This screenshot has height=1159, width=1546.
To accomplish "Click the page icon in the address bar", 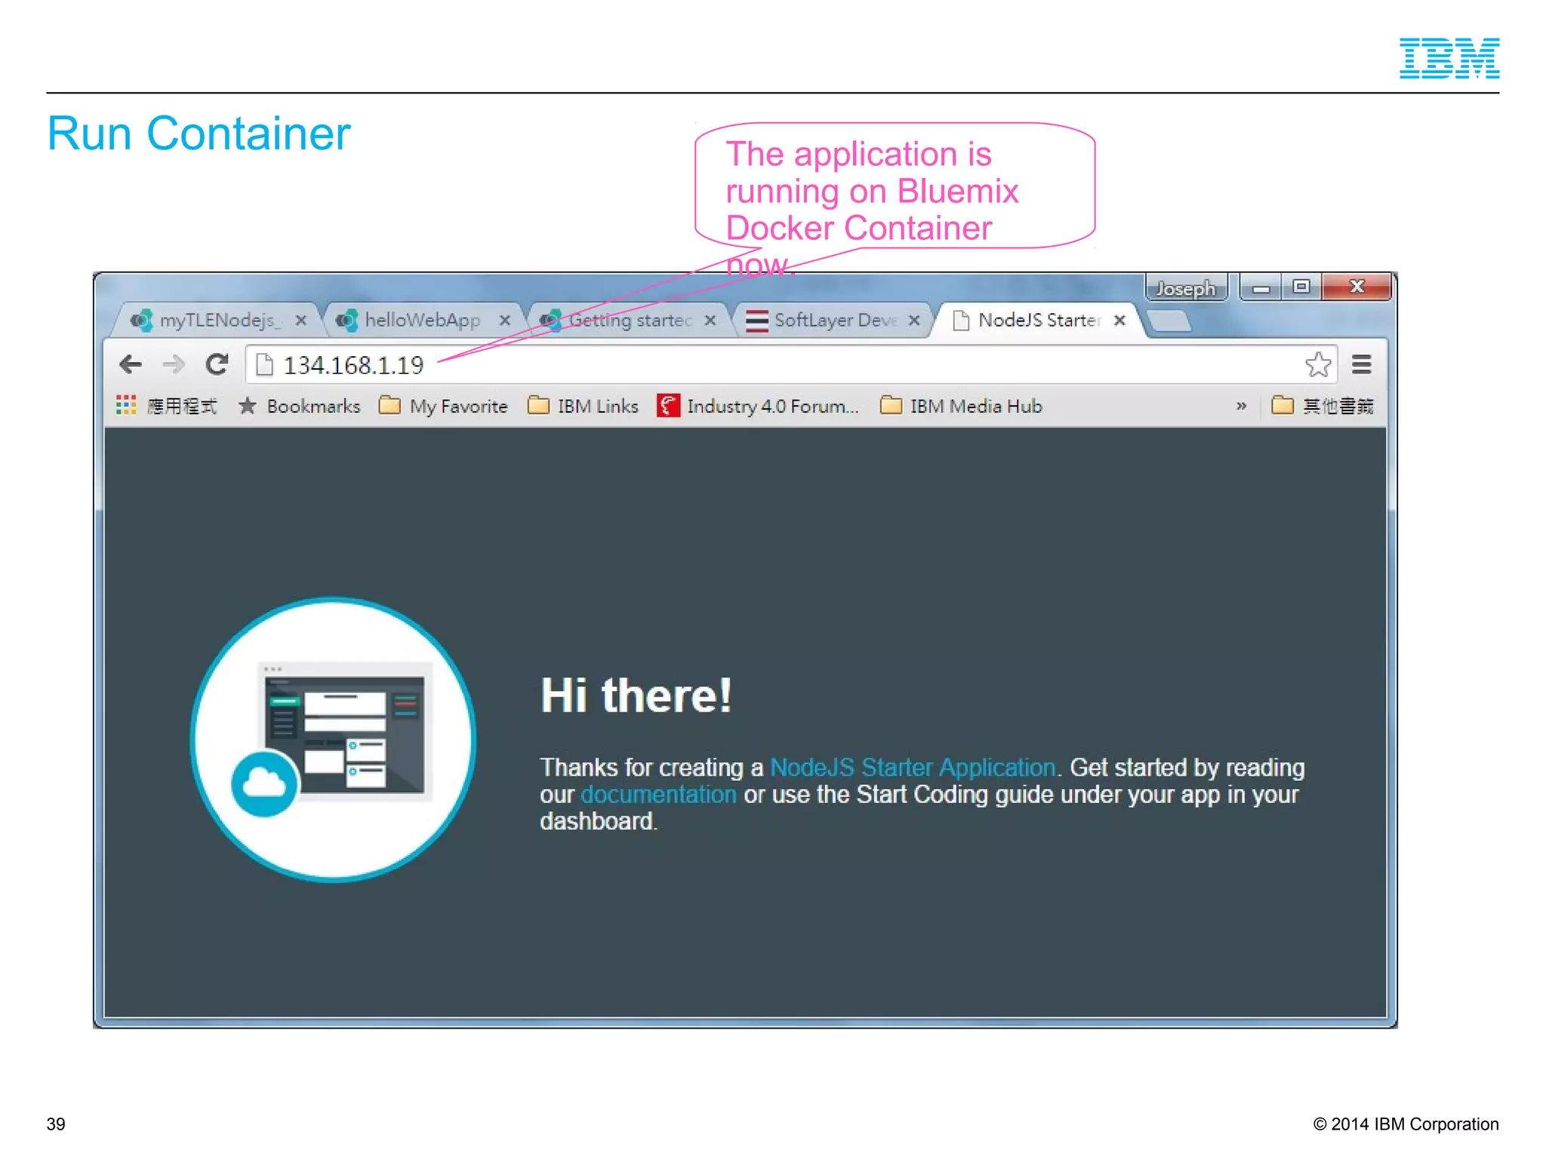I will 264,365.
